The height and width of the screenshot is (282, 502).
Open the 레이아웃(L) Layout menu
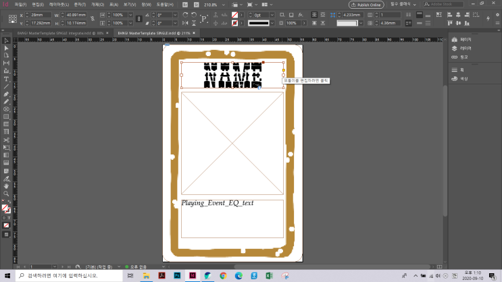[59, 5]
